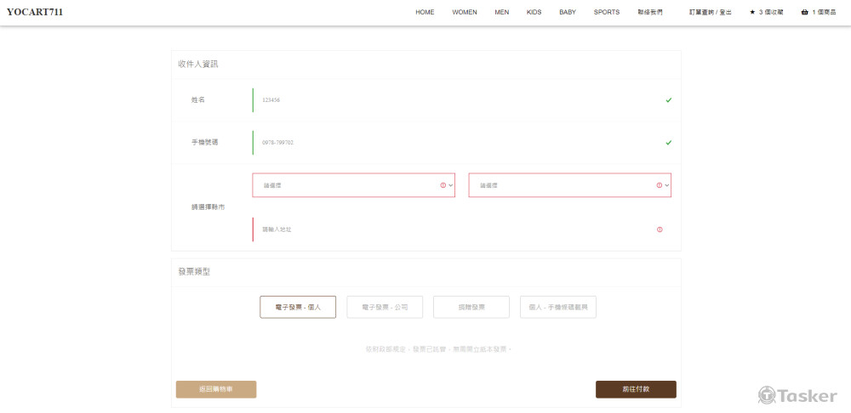The image size is (851, 413).
Task: Click the 前往付款 proceed to payment button
Action: click(x=636, y=389)
